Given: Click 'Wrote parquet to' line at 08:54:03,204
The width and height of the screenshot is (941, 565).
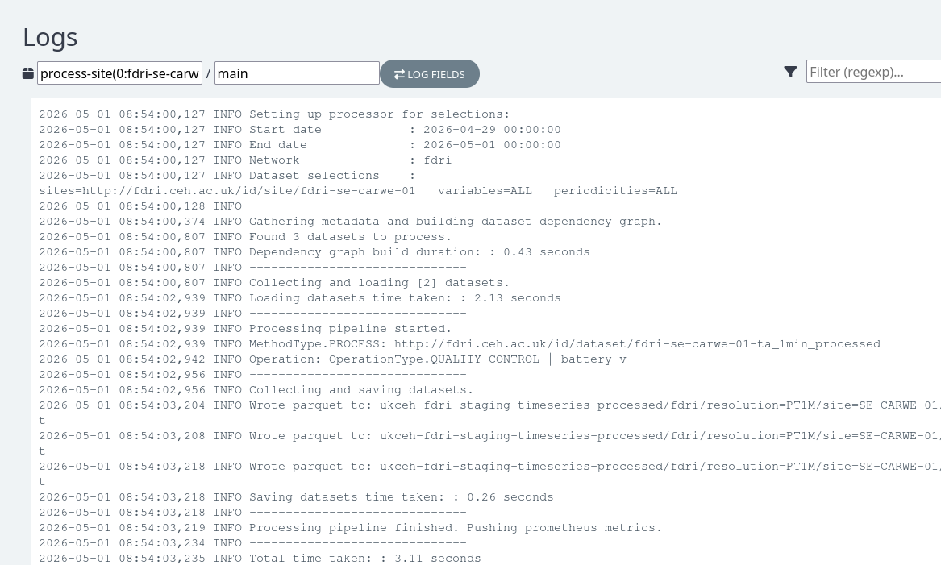Looking at the screenshot, I should [x=489, y=405].
